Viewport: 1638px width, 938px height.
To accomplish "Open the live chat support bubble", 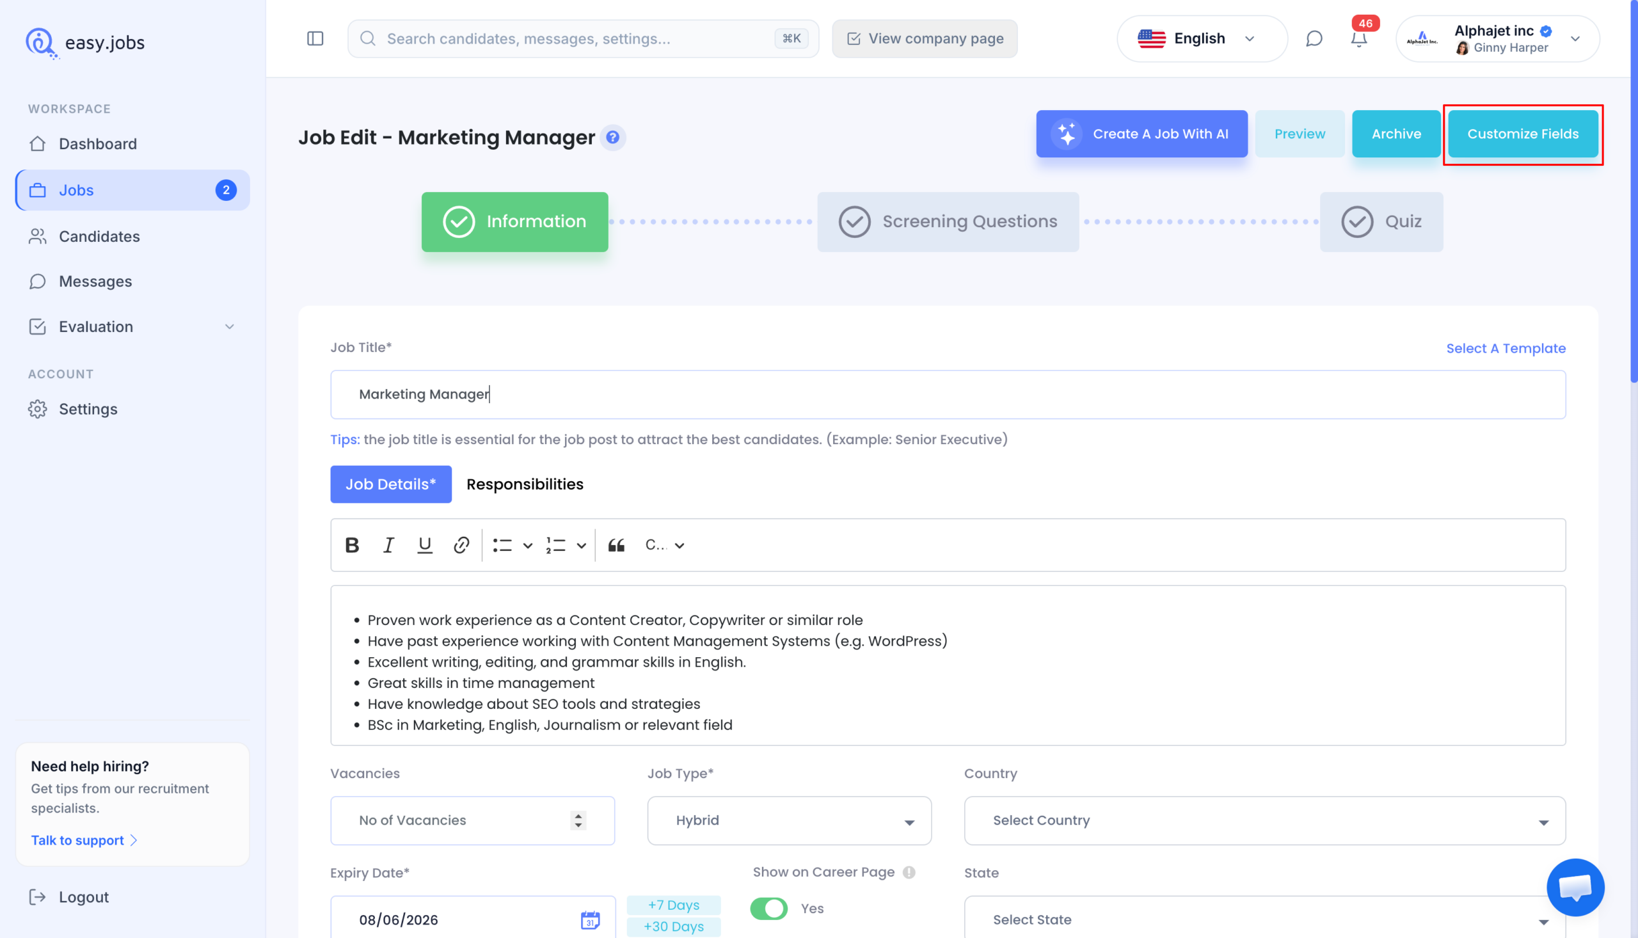I will [1575, 887].
